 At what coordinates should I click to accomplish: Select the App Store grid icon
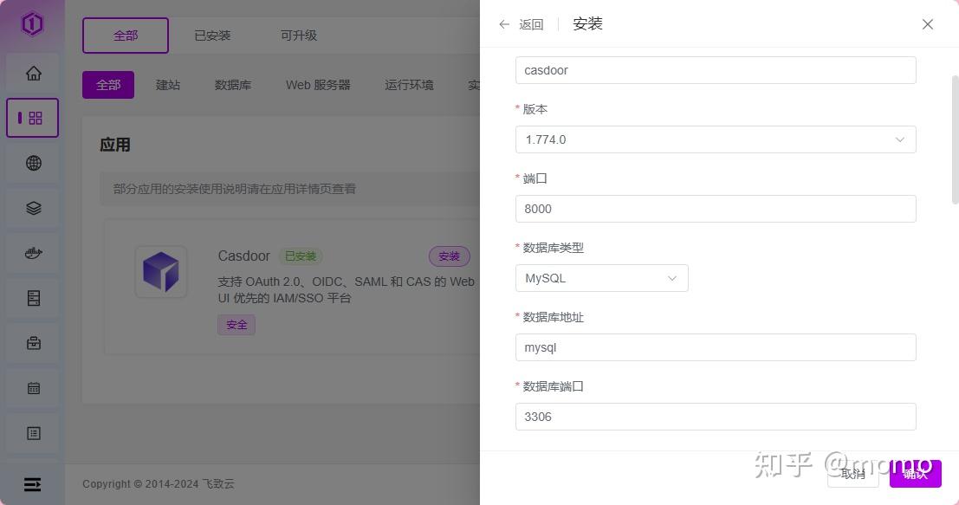click(32, 117)
